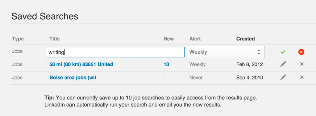Click inside the title field containing 'writing'

coord(115,52)
